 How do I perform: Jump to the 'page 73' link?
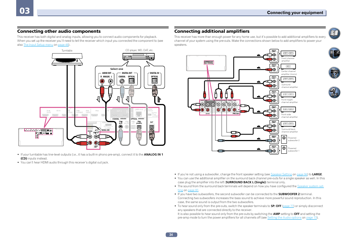(x=311, y=217)
